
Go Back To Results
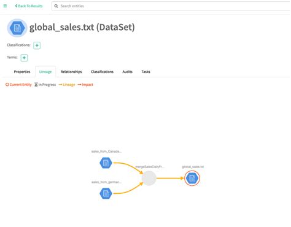[29, 6]
